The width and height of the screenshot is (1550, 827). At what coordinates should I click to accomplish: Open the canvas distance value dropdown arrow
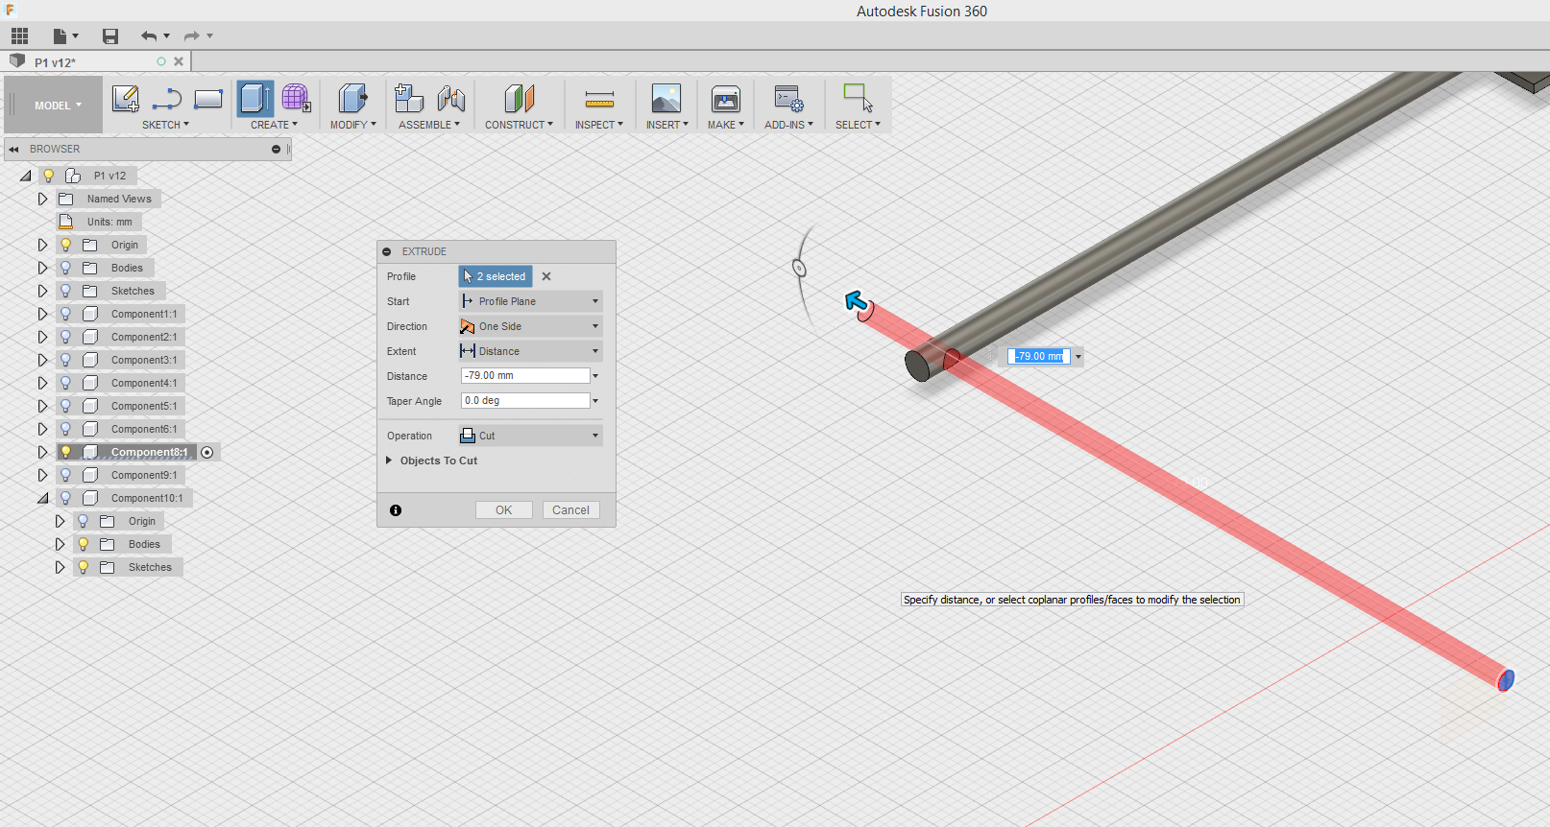[x=1078, y=357]
